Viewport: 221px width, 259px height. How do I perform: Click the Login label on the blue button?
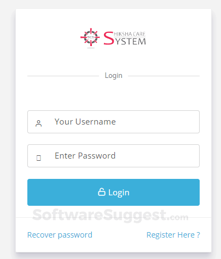(119, 193)
